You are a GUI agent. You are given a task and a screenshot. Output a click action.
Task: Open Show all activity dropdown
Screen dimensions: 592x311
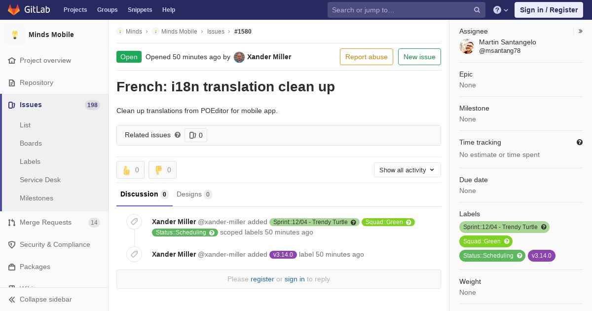pos(407,170)
